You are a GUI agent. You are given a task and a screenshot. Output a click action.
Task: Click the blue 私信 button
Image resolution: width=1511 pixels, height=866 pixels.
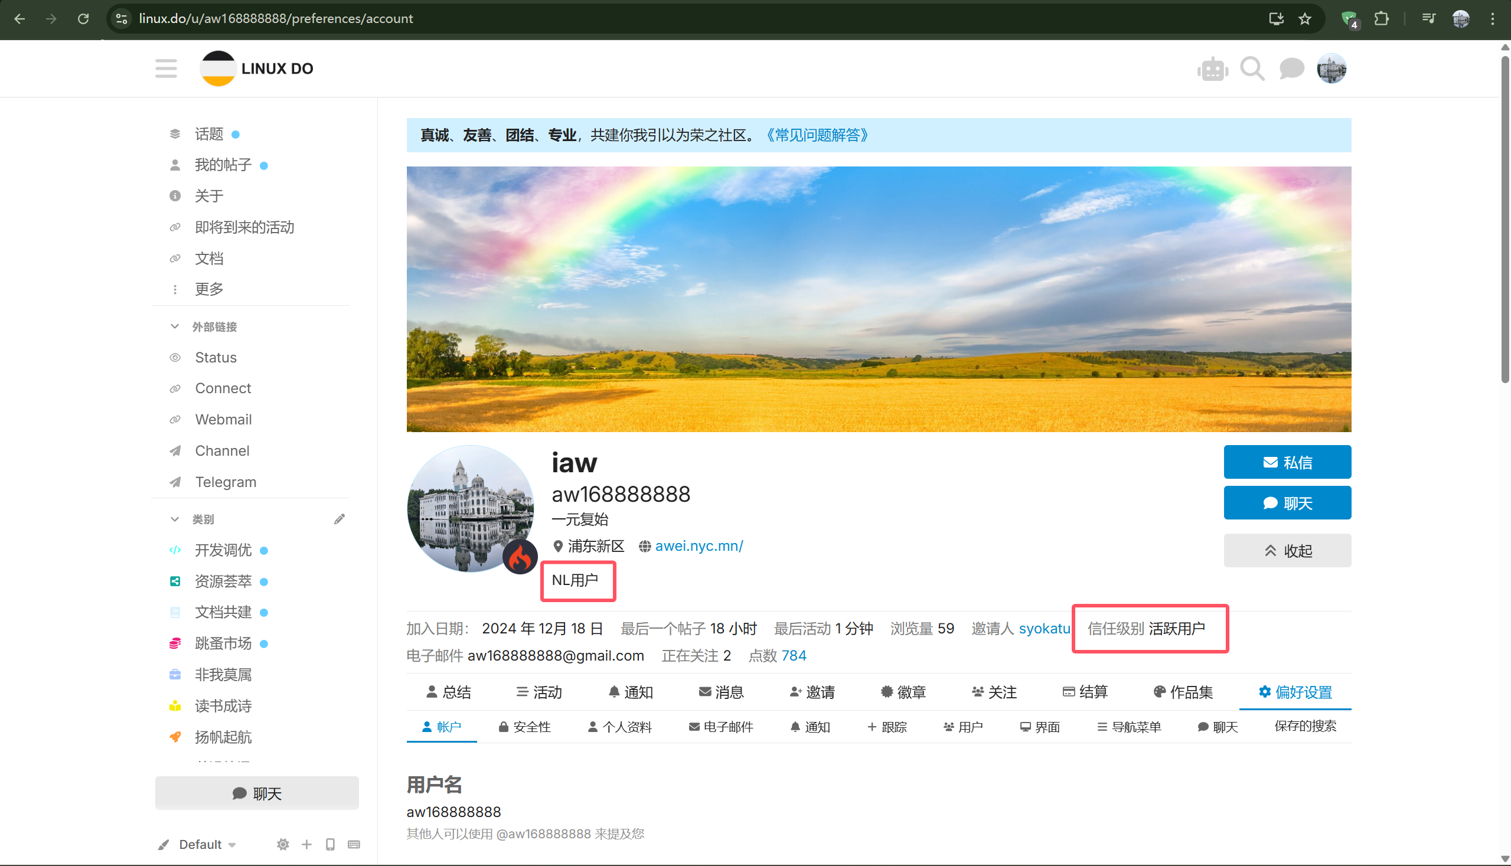pyautogui.click(x=1287, y=462)
